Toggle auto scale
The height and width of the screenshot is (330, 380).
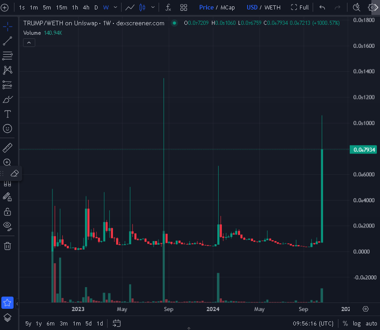click(x=371, y=324)
